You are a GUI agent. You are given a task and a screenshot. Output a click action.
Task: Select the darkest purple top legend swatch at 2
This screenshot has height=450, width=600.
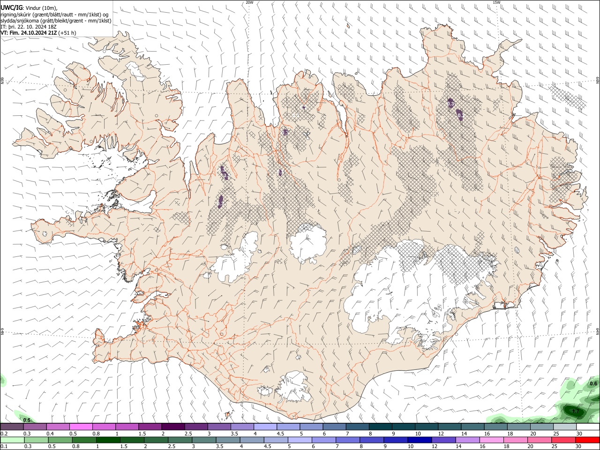pos(173,427)
